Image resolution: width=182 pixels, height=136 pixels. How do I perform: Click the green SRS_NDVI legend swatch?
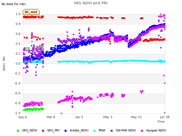pos(18,131)
